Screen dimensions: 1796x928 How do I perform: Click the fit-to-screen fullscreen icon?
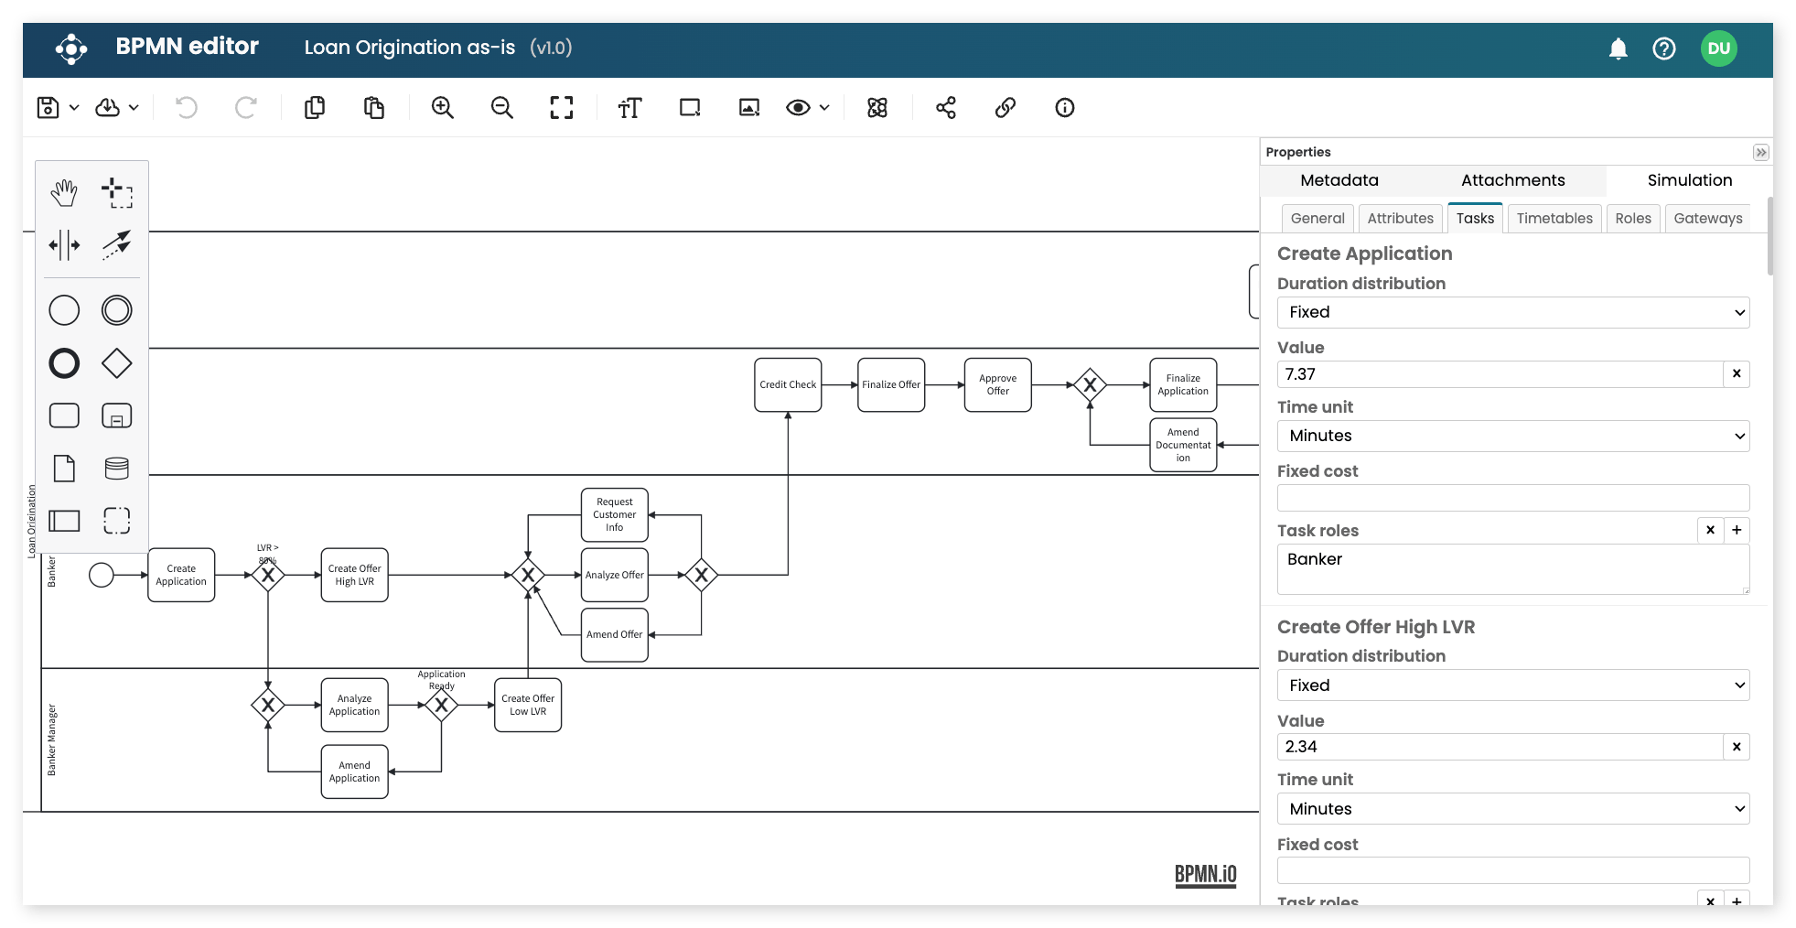[x=562, y=108]
